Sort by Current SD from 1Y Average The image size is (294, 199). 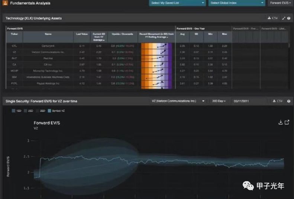(x=99, y=37)
